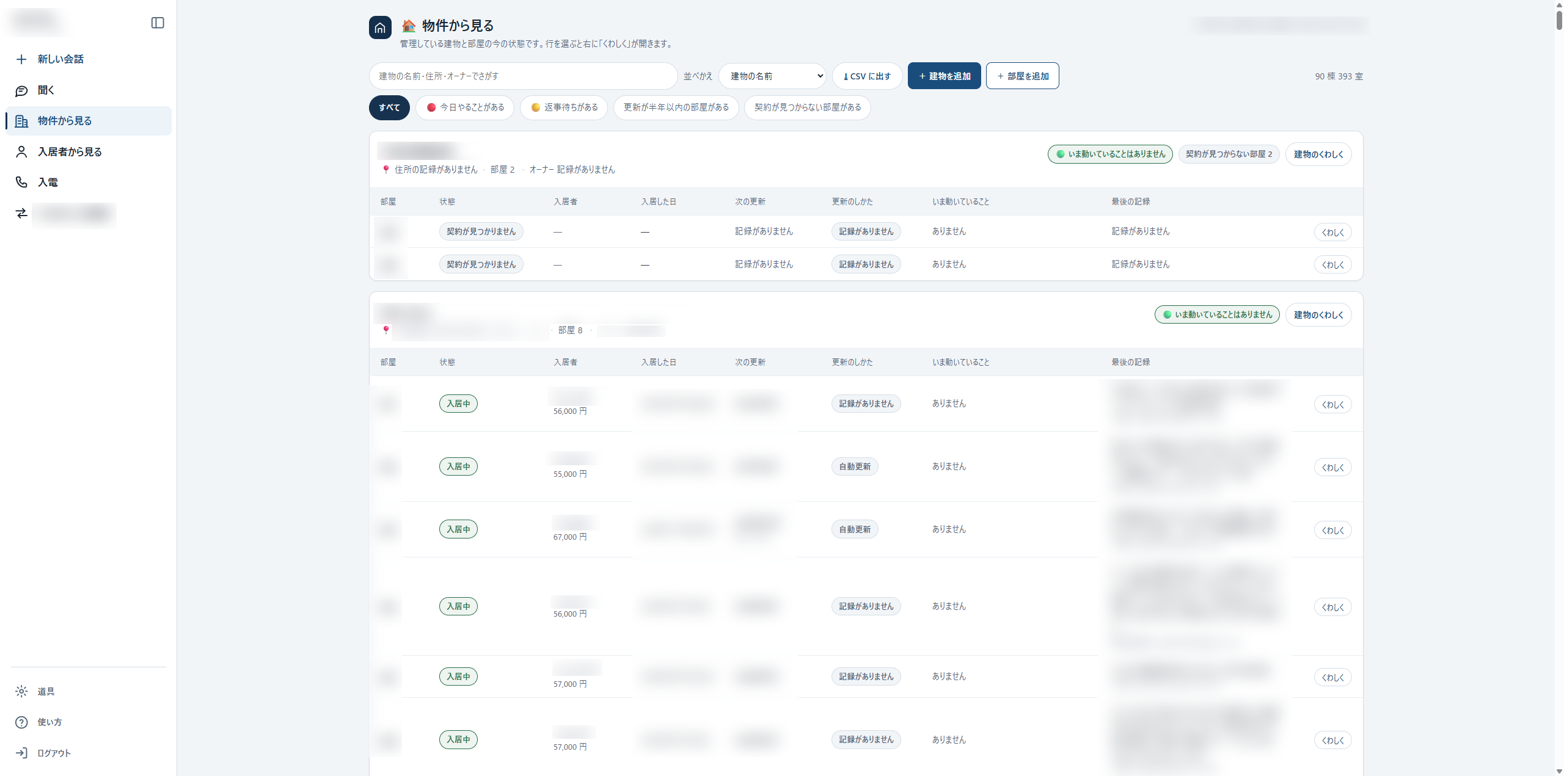
Task: Go to 入電 in the sidebar
Action: 89,182
